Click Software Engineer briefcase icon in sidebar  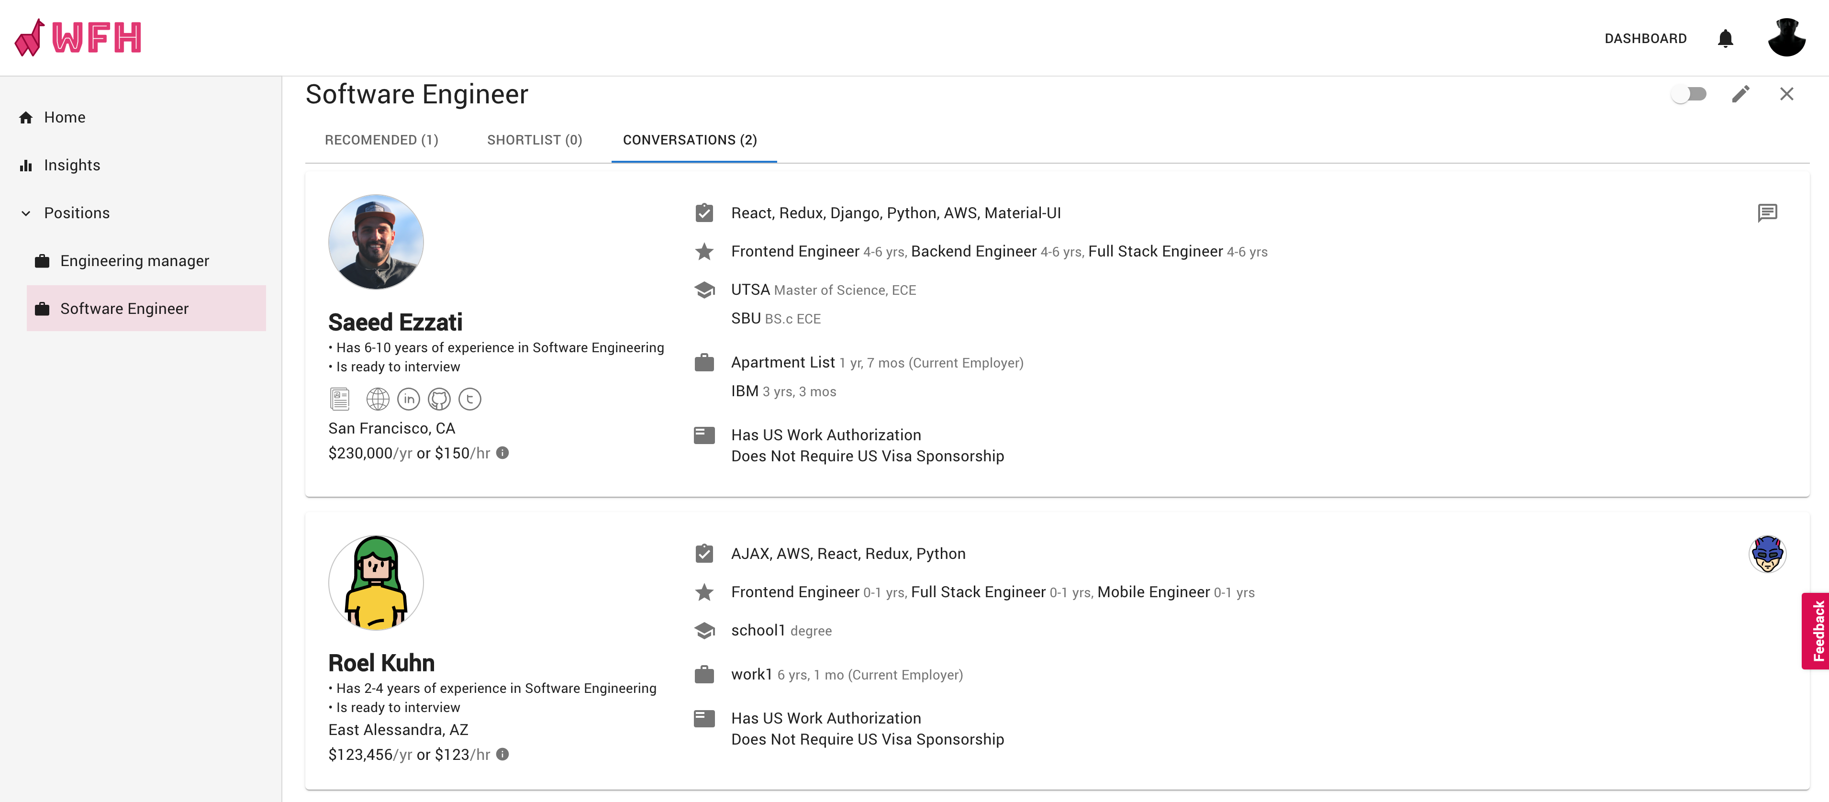[43, 309]
